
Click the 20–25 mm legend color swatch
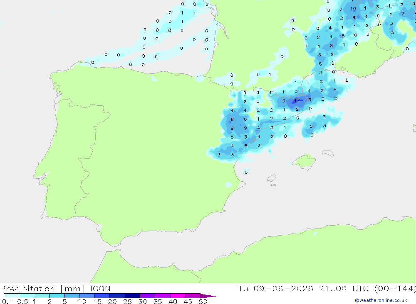click(117, 296)
